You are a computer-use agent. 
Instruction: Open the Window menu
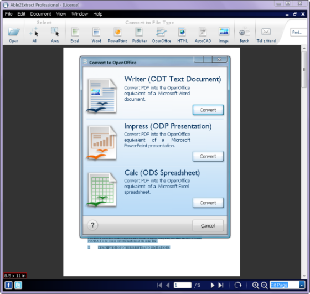tap(80, 14)
